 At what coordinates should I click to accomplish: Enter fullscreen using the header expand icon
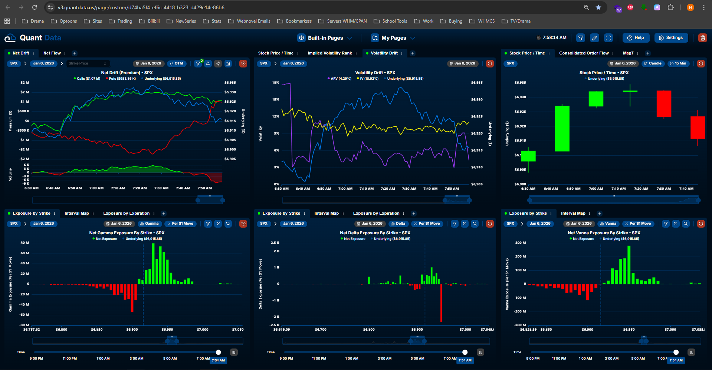[x=608, y=38]
